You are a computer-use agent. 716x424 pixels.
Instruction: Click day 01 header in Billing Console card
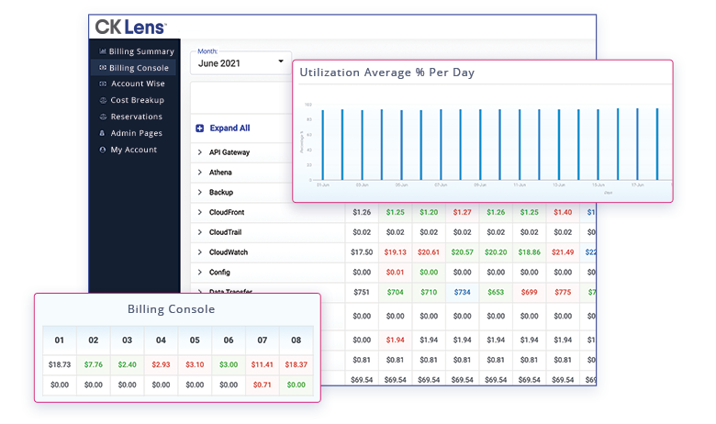(60, 340)
